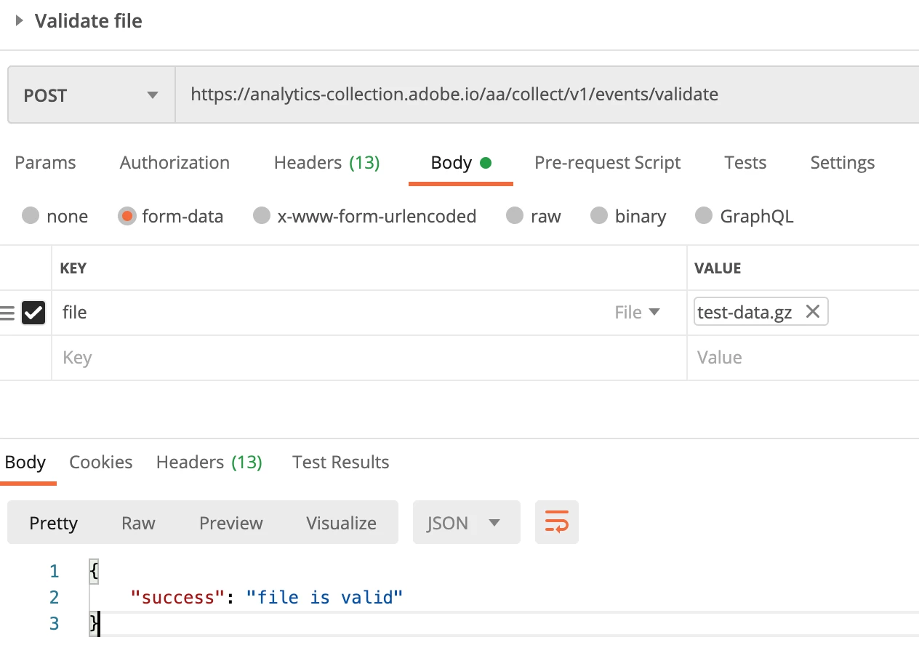Uncheck the file key row checkbox
The image size is (919, 653).
(x=33, y=313)
